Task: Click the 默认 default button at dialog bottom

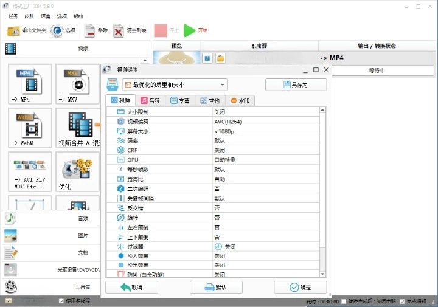Action: 216,287
